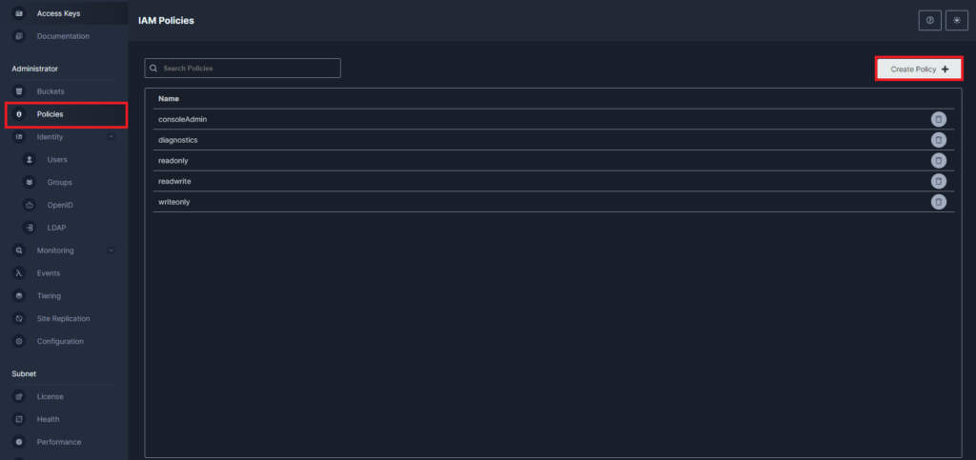Expand the Monitoring section chevron
976x460 pixels.
point(111,250)
